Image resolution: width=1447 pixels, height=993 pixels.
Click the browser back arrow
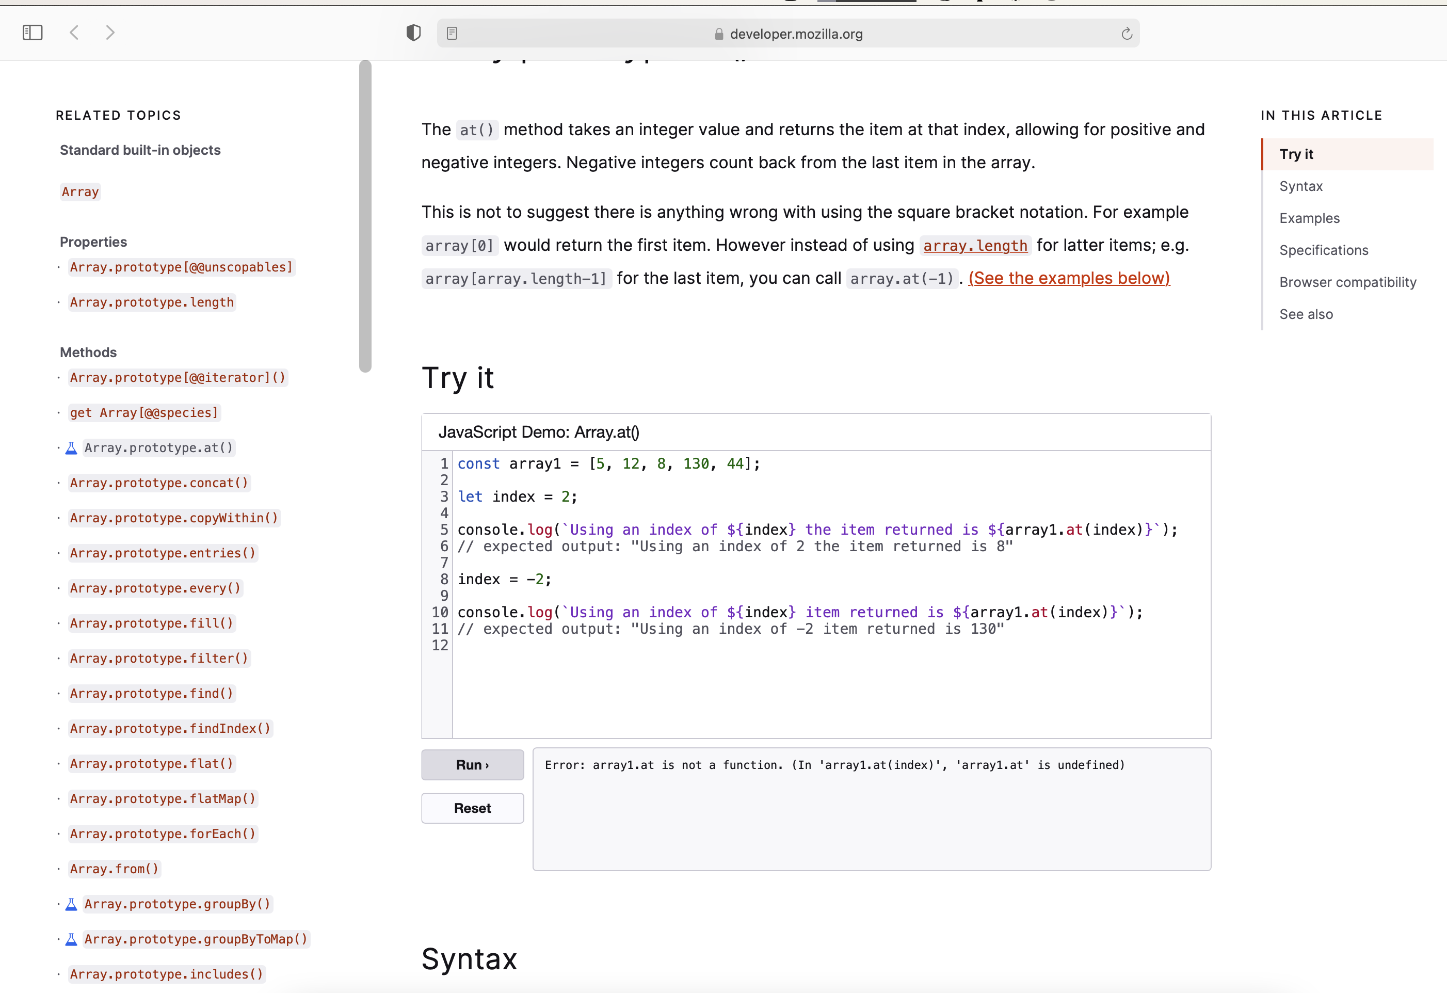coord(74,33)
